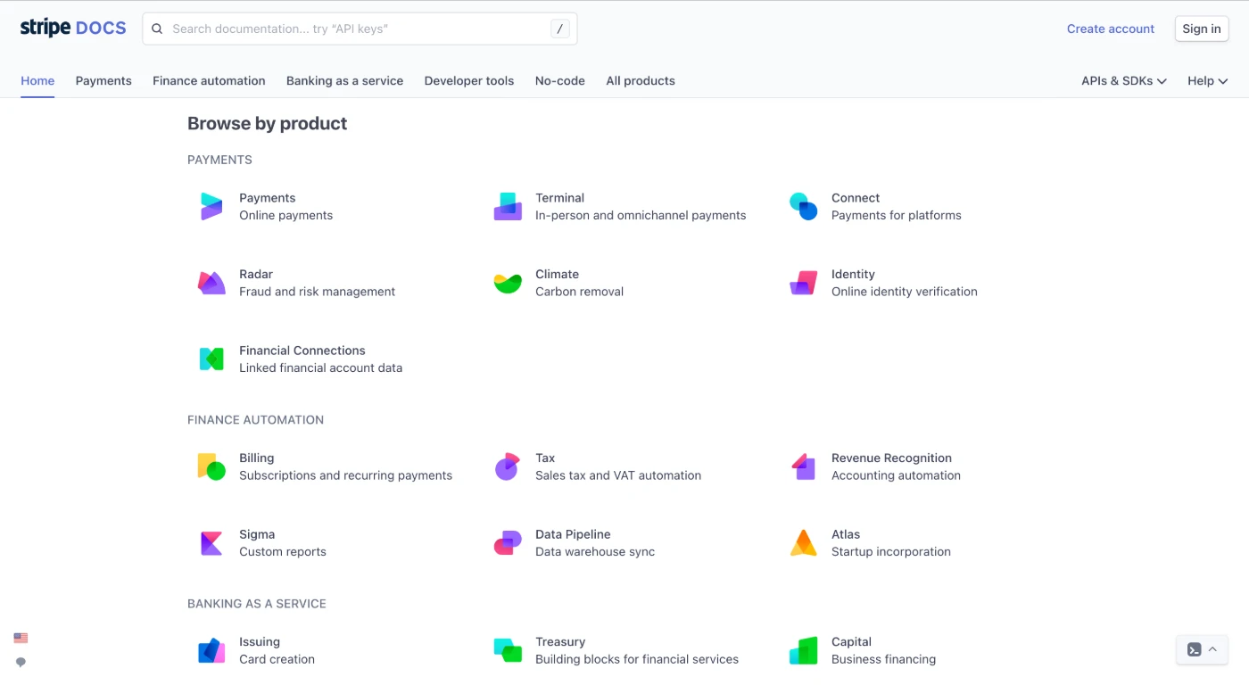Click the 'Startup incorporation' Atlas description

tap(891, 551)
